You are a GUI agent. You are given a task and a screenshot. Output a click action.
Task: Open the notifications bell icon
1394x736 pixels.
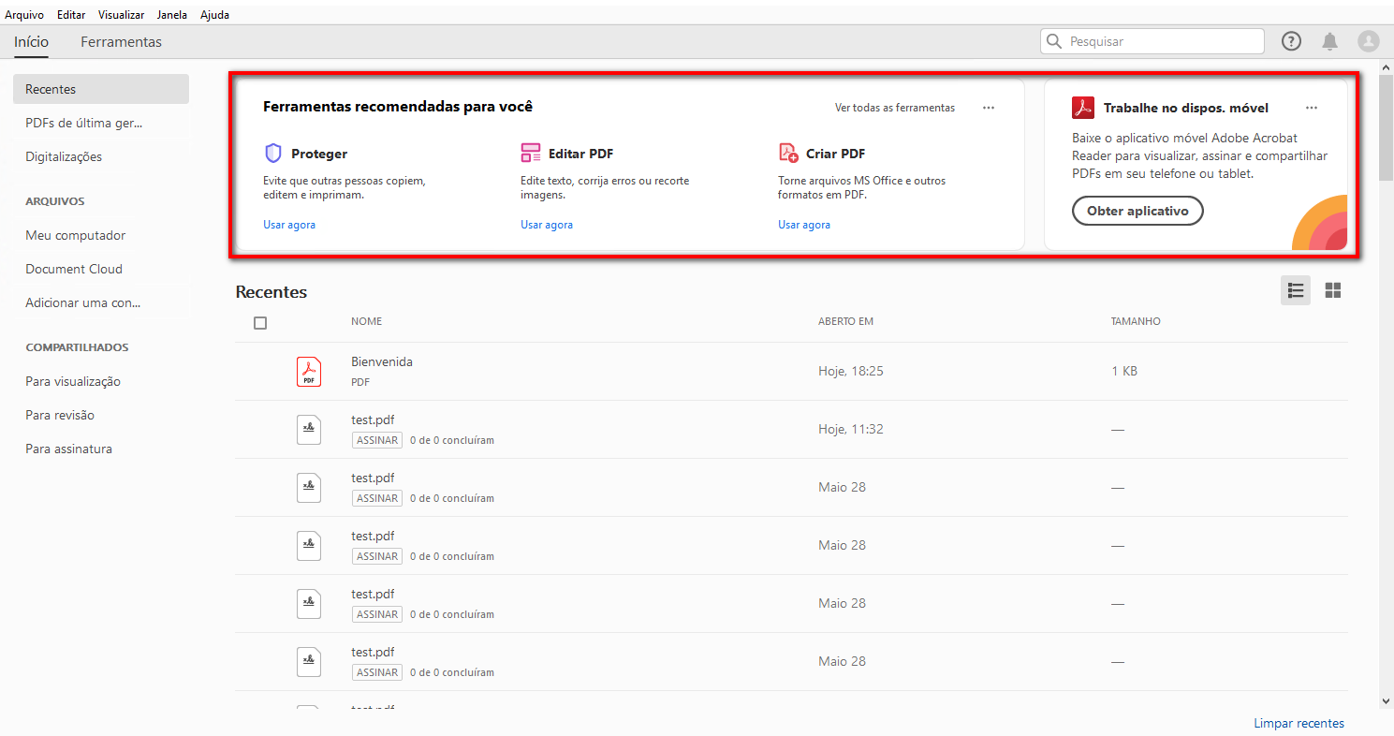point(1329,41)
